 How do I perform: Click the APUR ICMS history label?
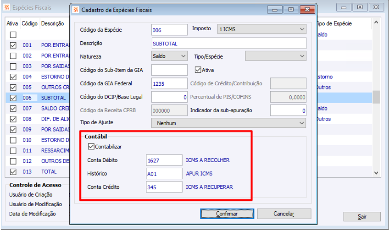199,174
